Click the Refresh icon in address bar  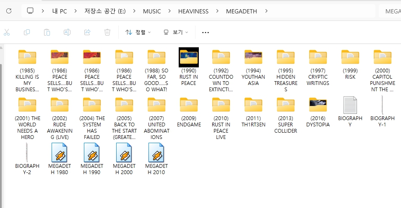click(9, 11)
